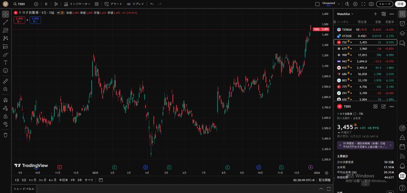Select the 年初来 time range
The height and width of the screenshot is (193, 407).
point(63,180)
